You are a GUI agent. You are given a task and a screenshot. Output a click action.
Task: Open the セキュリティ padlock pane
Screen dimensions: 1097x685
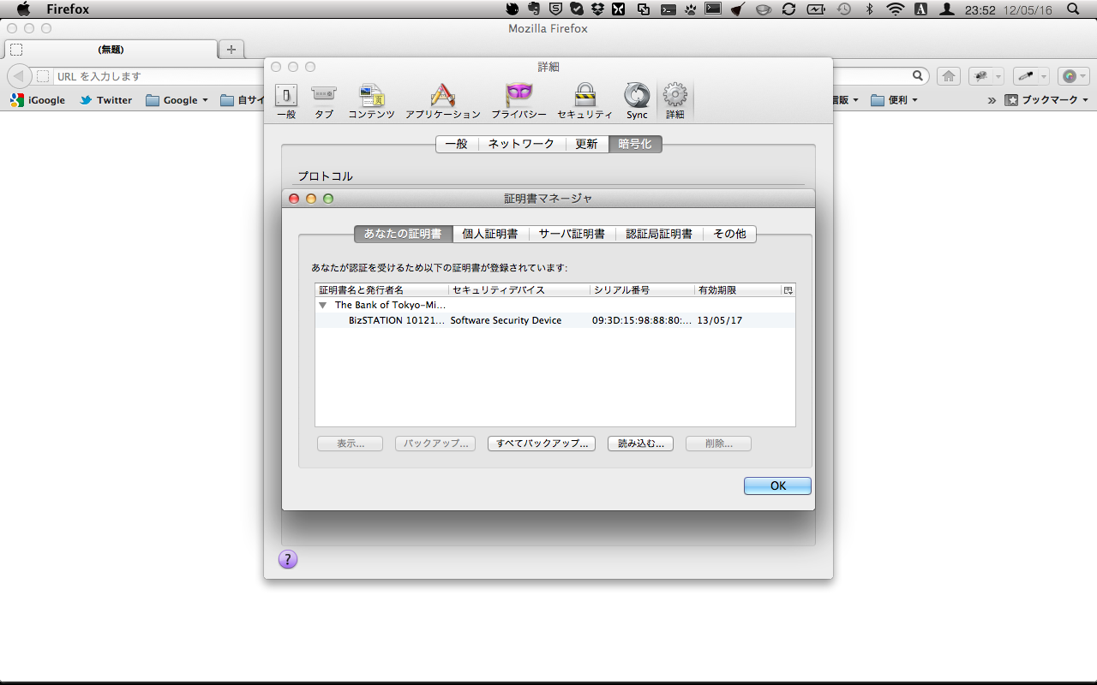tap(584, 100)
